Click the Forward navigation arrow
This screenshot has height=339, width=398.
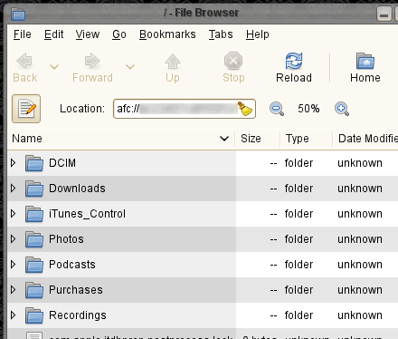click(92, 68)
